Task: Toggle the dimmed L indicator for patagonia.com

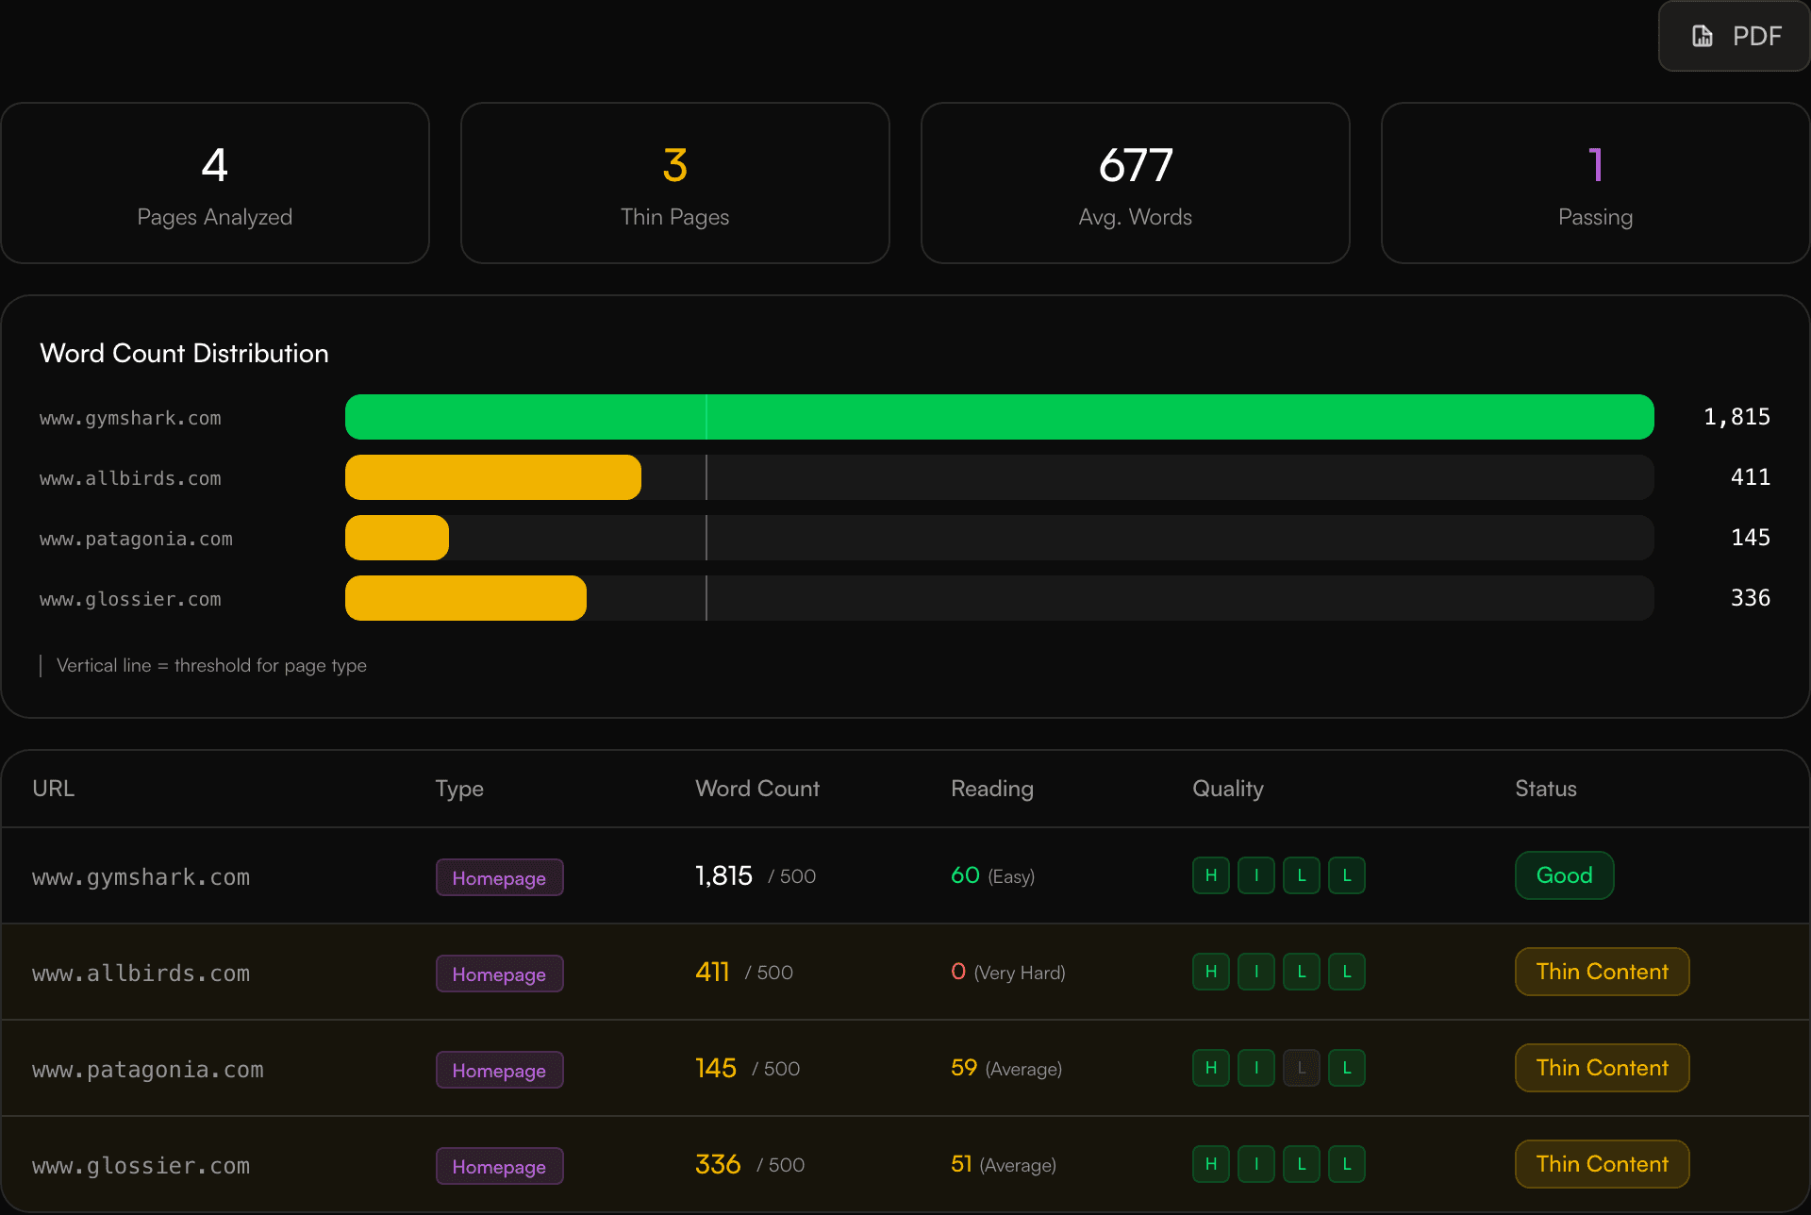Action: tap(1301, 1068)
